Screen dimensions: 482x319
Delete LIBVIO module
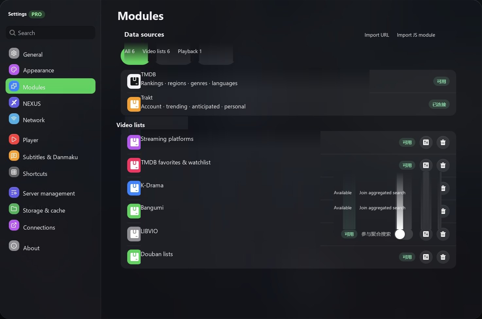click(x=443, y=234)
